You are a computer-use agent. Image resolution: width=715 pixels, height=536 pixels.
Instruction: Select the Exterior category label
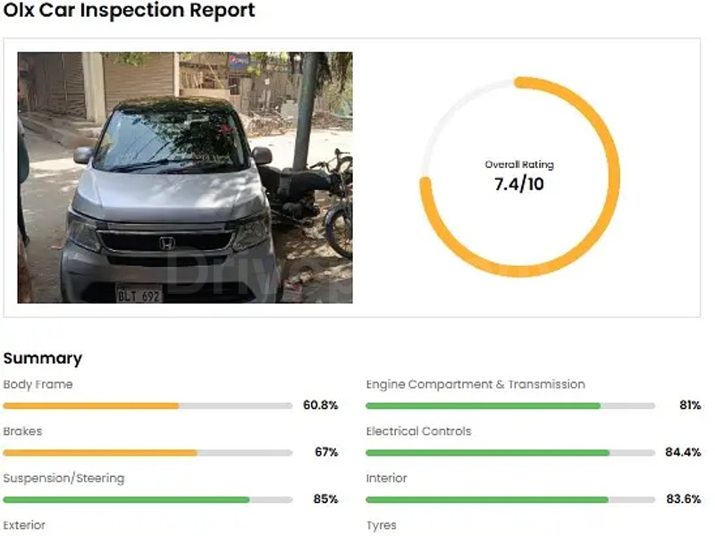pyautogui.click(x=24, y=525)
